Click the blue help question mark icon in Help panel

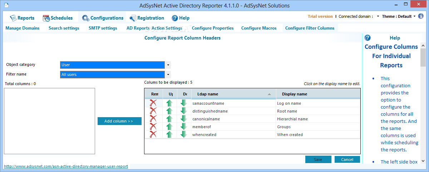(x=368, y=38)
